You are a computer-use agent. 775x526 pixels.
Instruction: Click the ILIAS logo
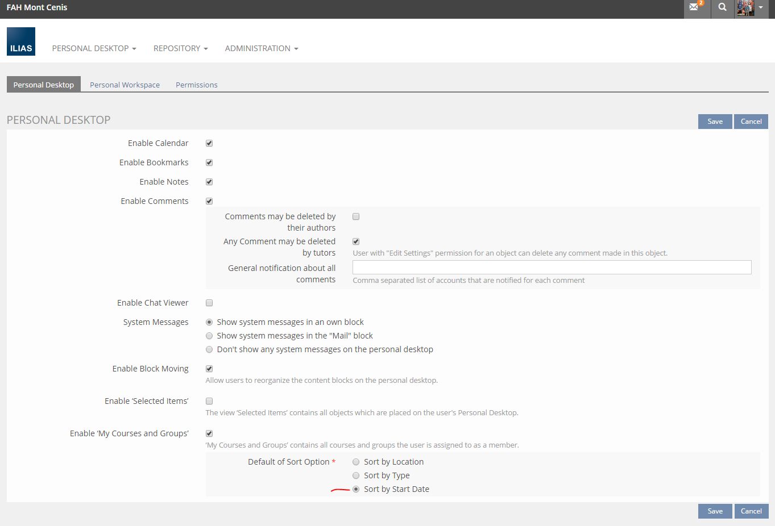(21, 41)
